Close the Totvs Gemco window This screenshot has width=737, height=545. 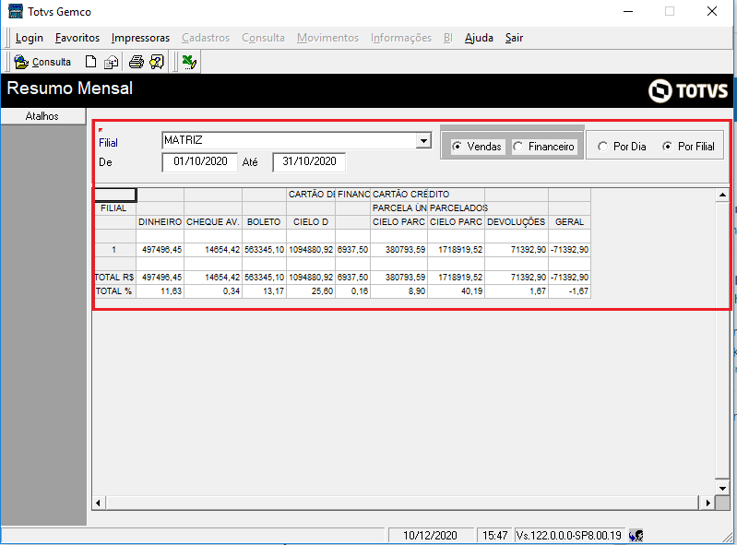point(711,11)
